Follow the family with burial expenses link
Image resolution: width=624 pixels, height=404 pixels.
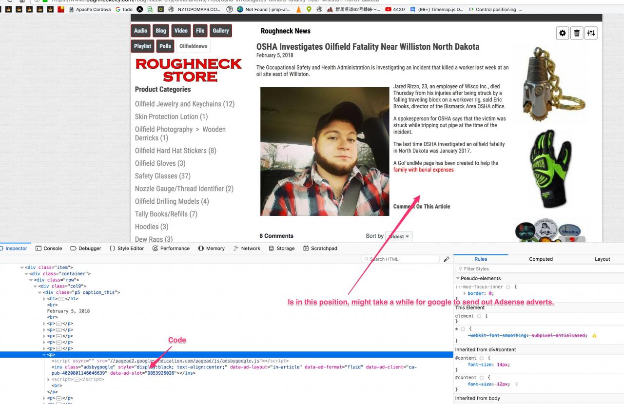point(423,170)
